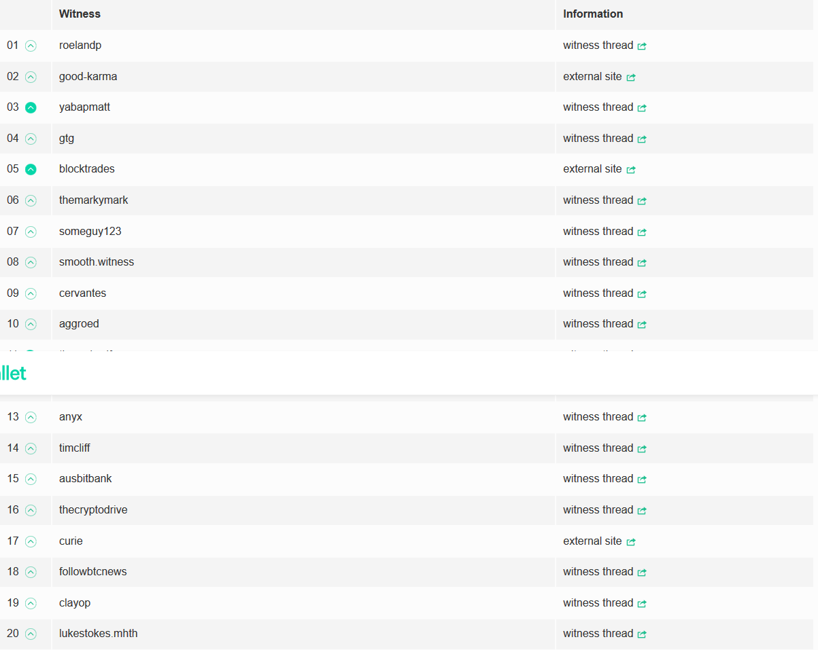This screenshot has width=818, height=650.
Task: Click the Witness column header
Action: pyautogui.click(x=80, y=14)
